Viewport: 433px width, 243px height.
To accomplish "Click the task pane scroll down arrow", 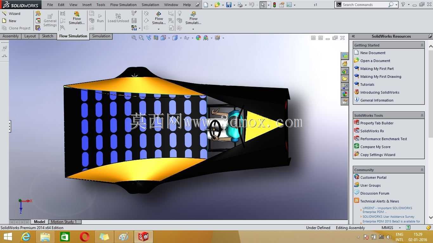I will click(431, 217).
